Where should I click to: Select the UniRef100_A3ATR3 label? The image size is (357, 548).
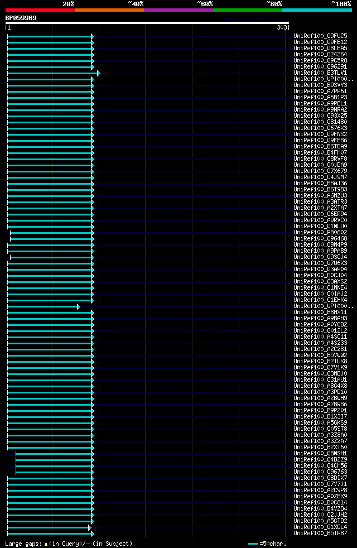tap(320, 202)
